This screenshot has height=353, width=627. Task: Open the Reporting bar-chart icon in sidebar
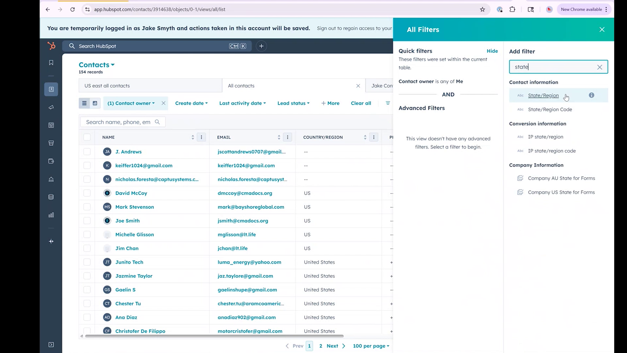coord(51,215)
